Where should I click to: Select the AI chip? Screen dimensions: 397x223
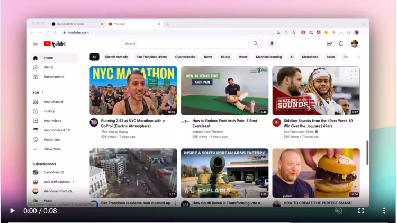[x=292, y=57]
